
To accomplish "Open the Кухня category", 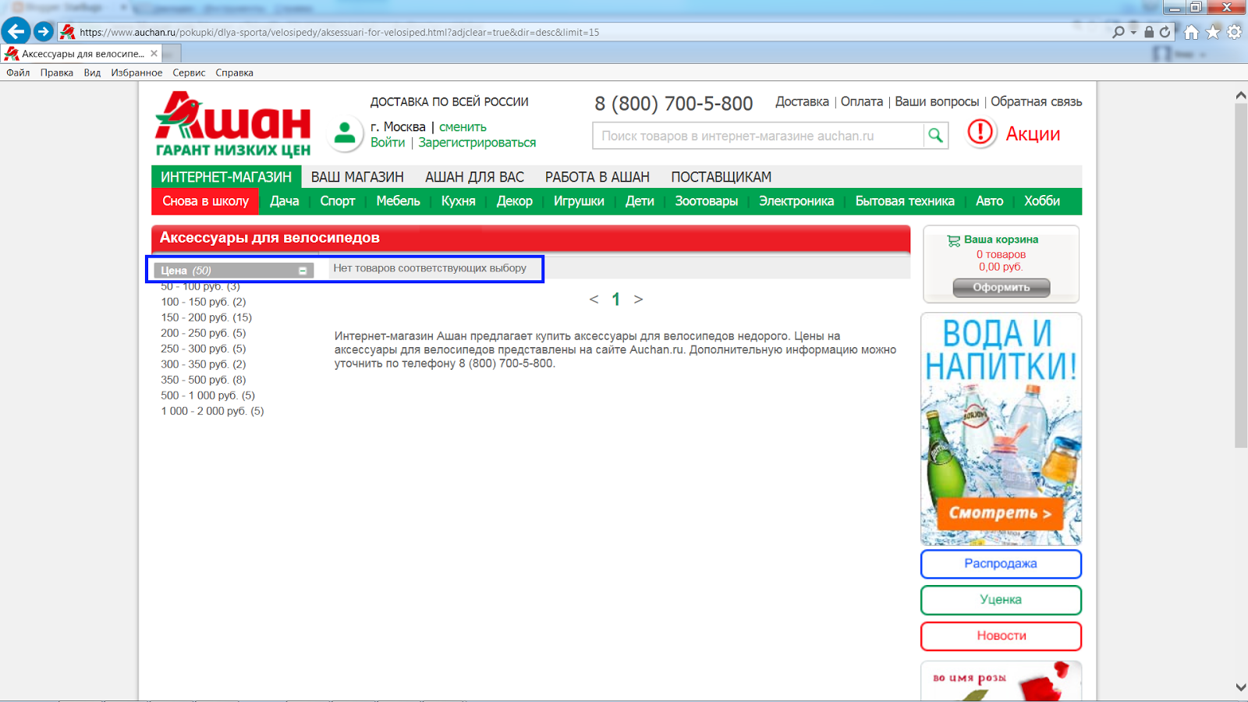I will pos(458,201).
